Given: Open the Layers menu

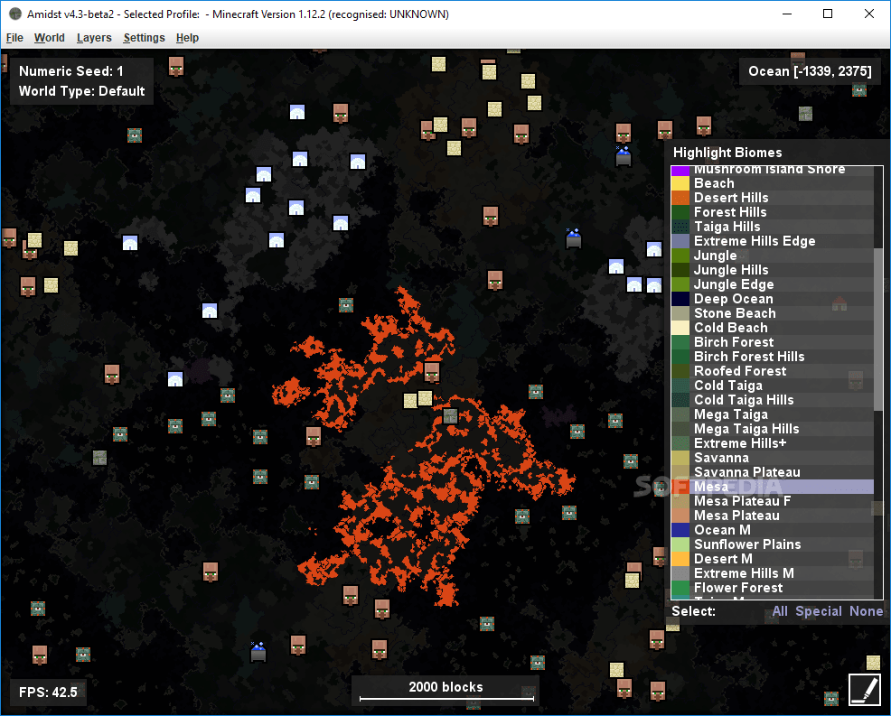Looking at the screenshot, I should pyautogui.click(x=94, y=38).
